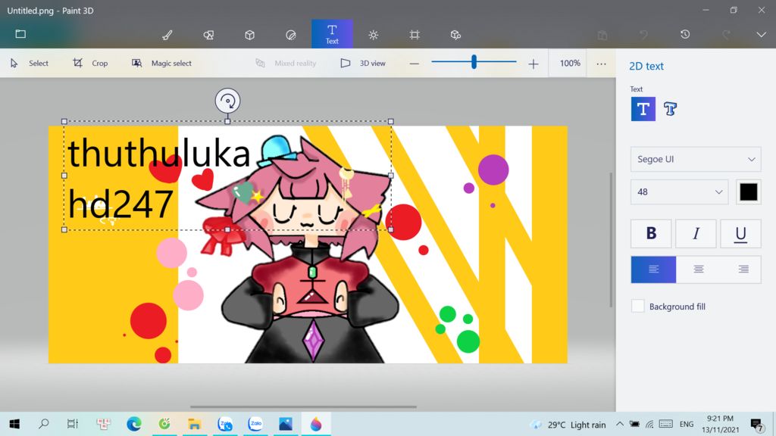Open the font size 48 dropdown

click(679, 192)
